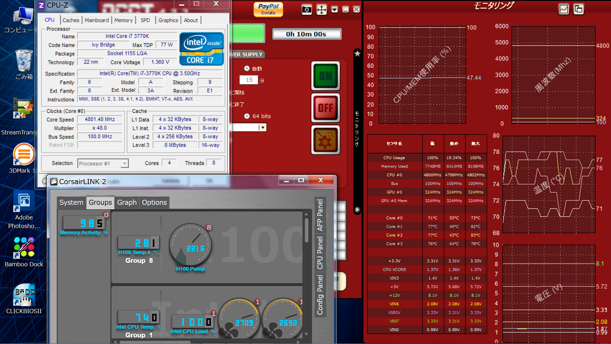Open the Graph tab in CorsairLINK 2
Screen dimensions: 611x344
[126, 203]
